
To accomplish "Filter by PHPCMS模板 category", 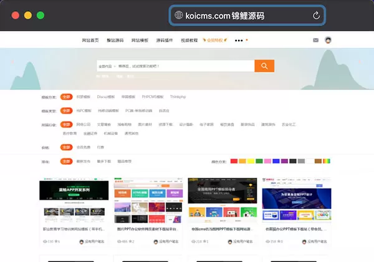I will pos(153,97).
